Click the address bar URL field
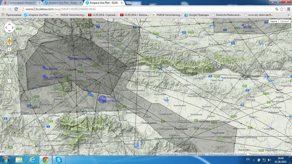This screenshot has width=292, height=164. point(143,9)
